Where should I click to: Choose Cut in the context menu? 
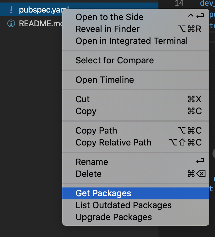coord(83,99)
